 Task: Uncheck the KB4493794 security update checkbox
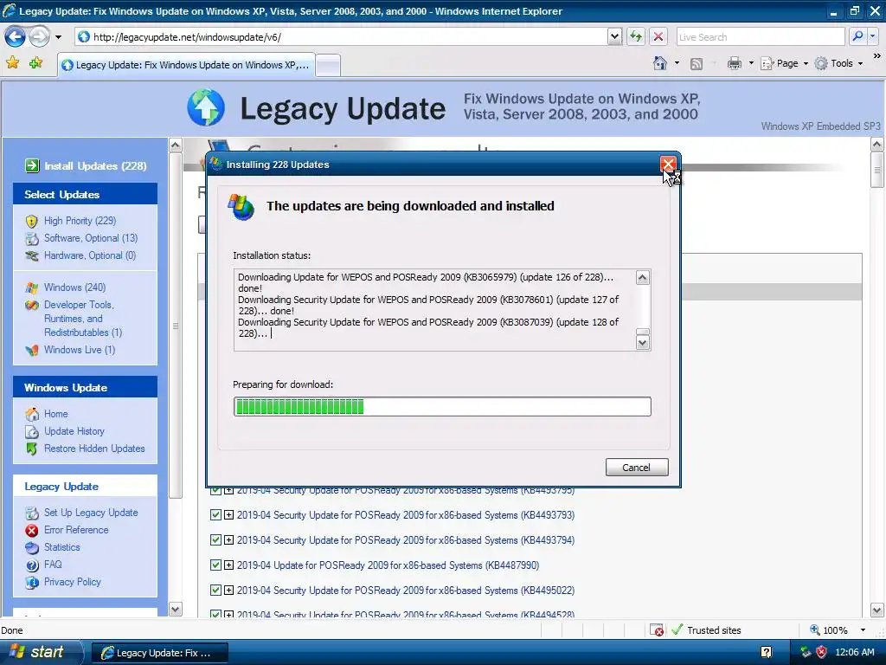click(x=215, y=540)
